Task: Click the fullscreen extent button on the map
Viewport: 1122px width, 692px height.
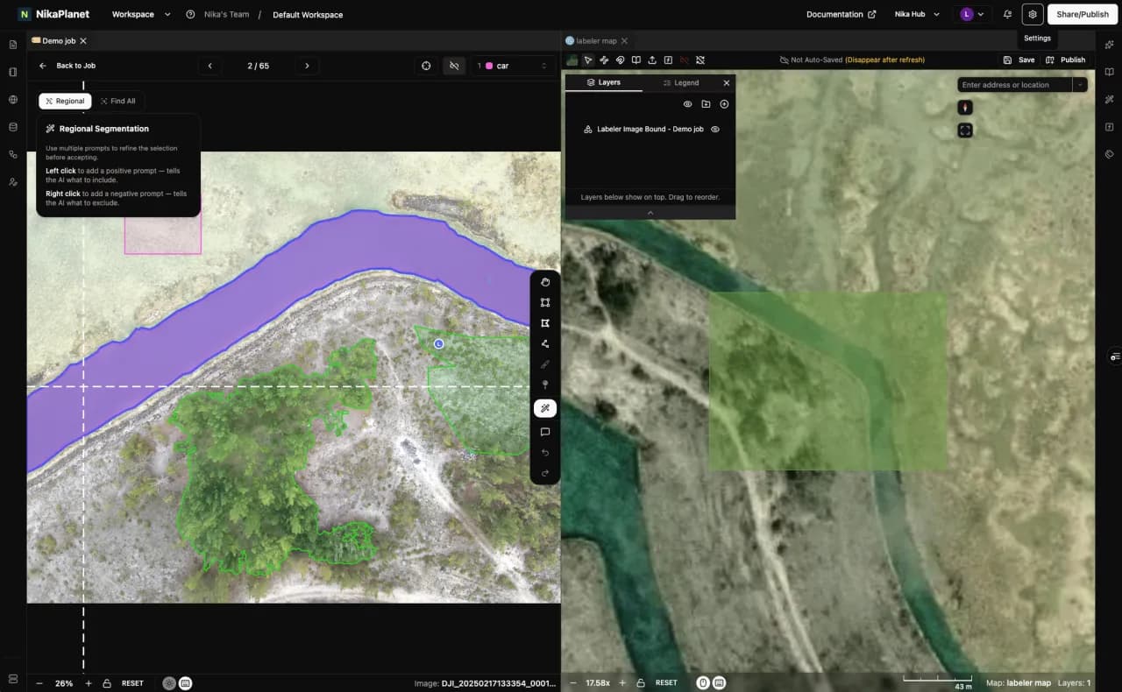Action: (x=965, y=131)
